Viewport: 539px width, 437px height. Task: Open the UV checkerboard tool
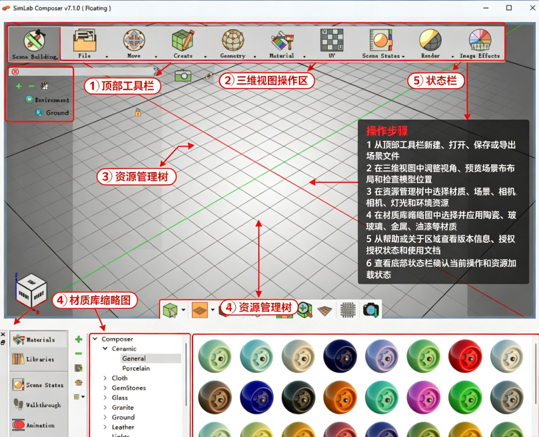click(332, 40)
